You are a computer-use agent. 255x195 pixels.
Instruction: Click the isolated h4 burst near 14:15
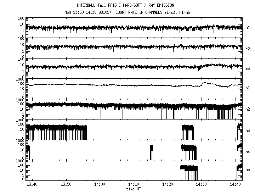(152, 152)
